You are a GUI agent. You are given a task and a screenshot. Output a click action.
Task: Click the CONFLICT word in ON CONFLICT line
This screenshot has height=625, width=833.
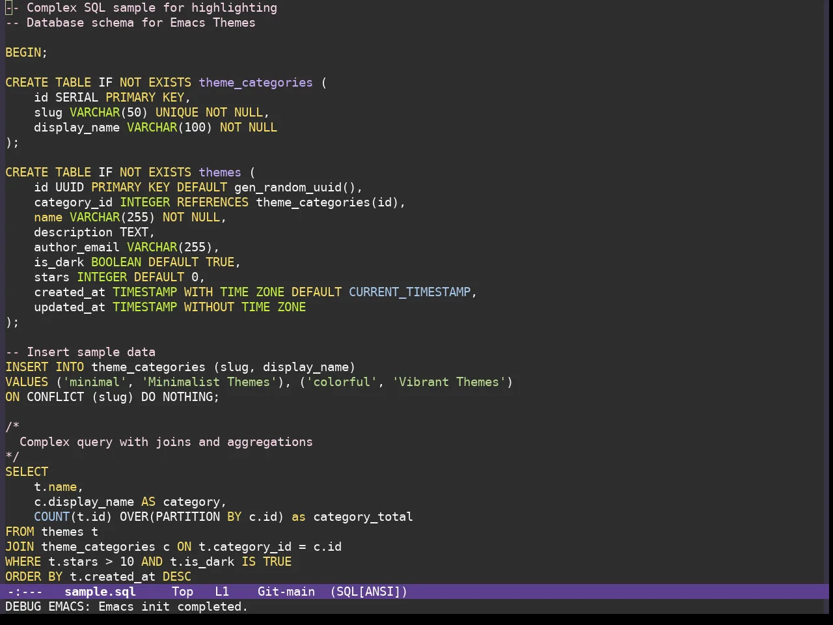pos(55,397)
